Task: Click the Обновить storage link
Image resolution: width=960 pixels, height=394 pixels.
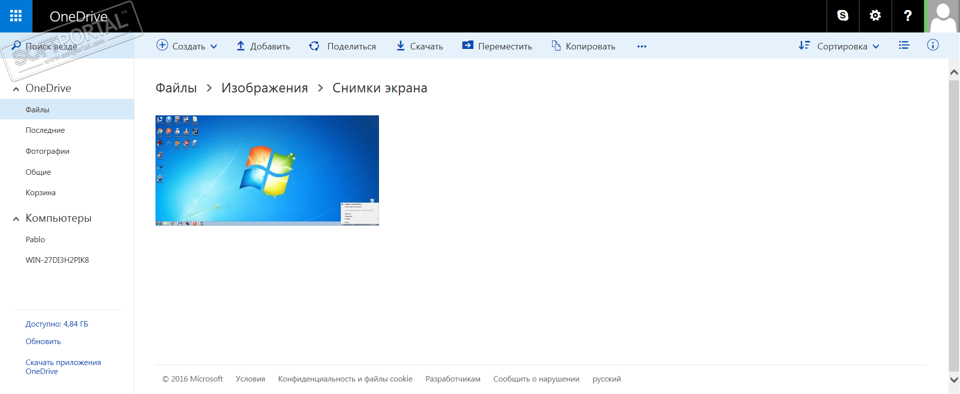Action: 43,342
